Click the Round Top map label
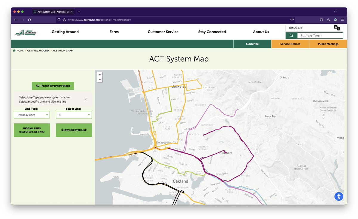Viewport: 358px width, 219px height. (270, 116)
